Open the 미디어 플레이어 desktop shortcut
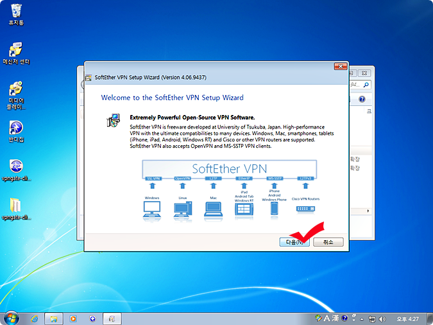Viewport: 433px width, 325px height. tap(16, 96)
